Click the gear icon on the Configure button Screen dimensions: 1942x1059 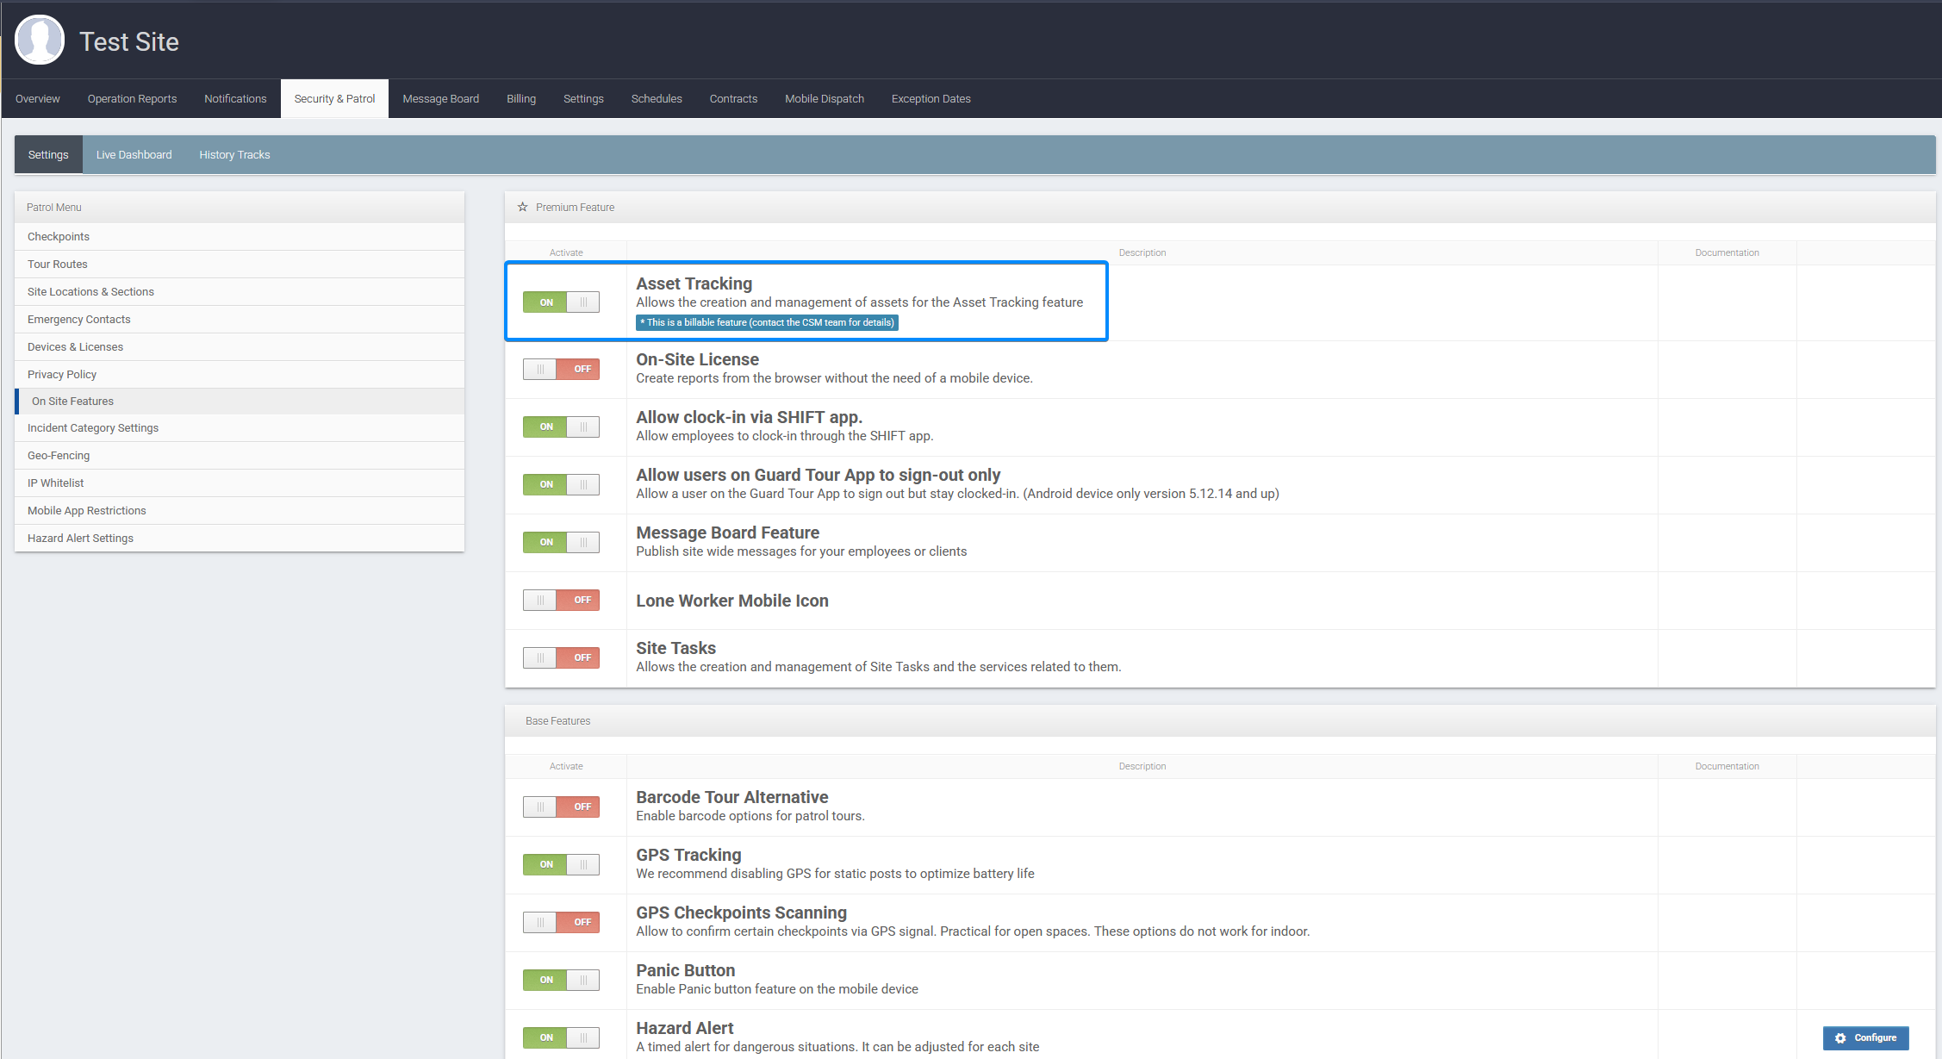[x=1840, y=1037]
